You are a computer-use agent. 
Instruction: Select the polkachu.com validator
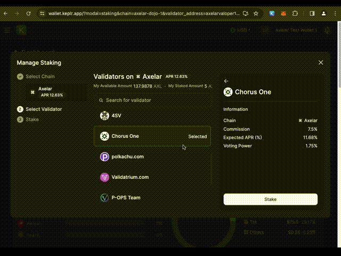pos(152,157)
